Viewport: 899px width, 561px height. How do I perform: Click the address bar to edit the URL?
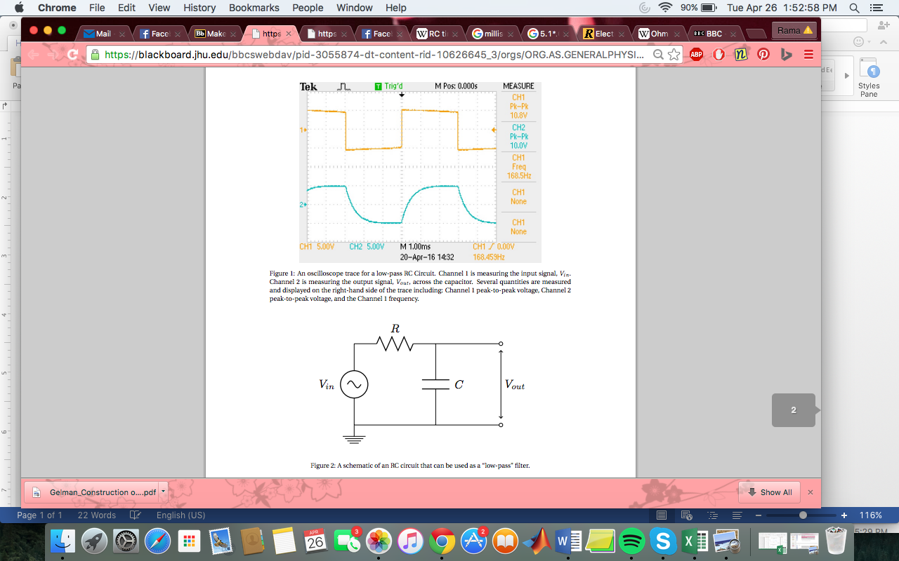point(351,54)
